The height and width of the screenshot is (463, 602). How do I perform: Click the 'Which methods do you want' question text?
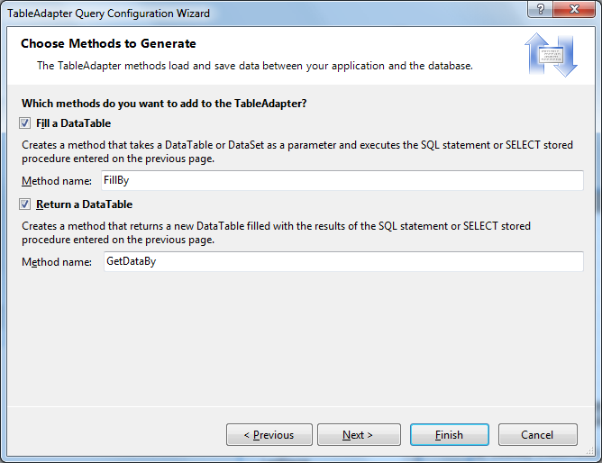click(164, 104)
